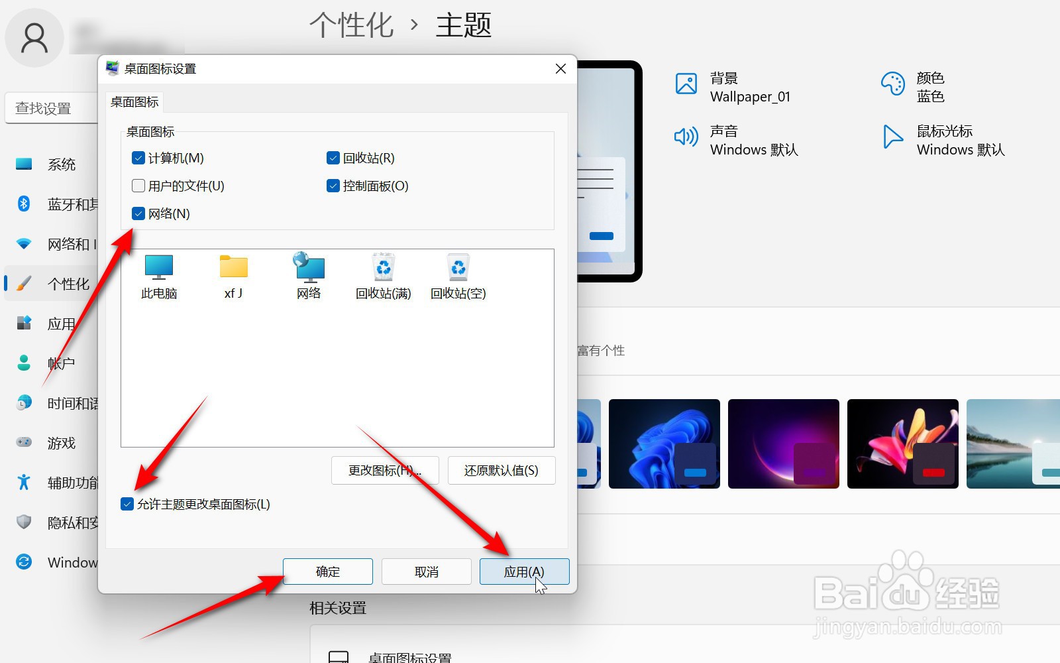Viewport: 1060px width, 663px height.
Task: Open 个性化 in Settings sidebar
Action: (x=52, y=284)
